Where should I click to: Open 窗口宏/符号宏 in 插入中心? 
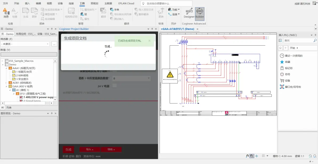[291, 87]
